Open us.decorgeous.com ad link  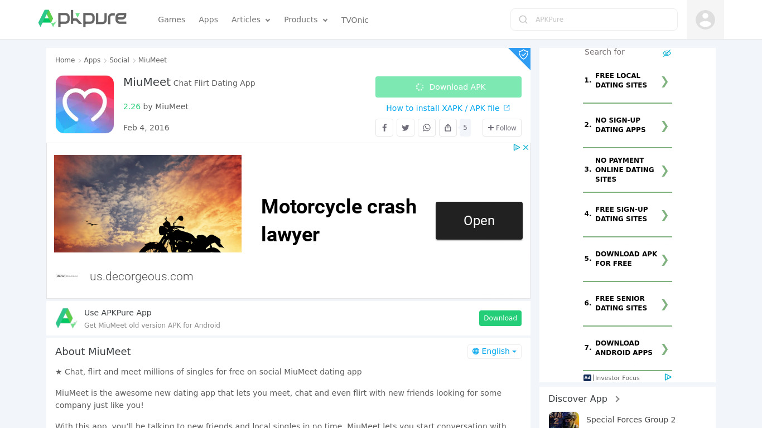coord(142,276)
